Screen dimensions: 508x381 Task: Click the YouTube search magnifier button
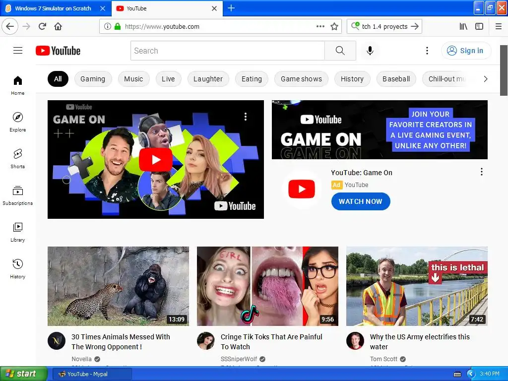coord(340,51)
